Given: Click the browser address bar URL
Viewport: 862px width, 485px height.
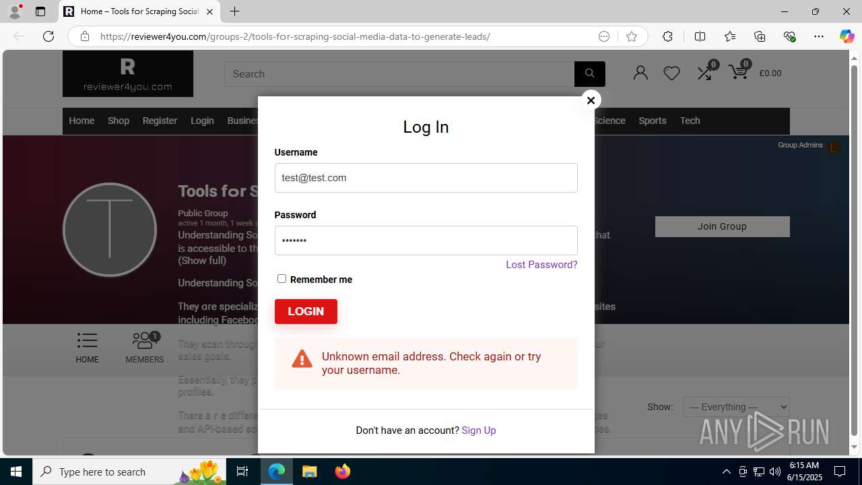Looking at the screenshot, I should 295,36.
